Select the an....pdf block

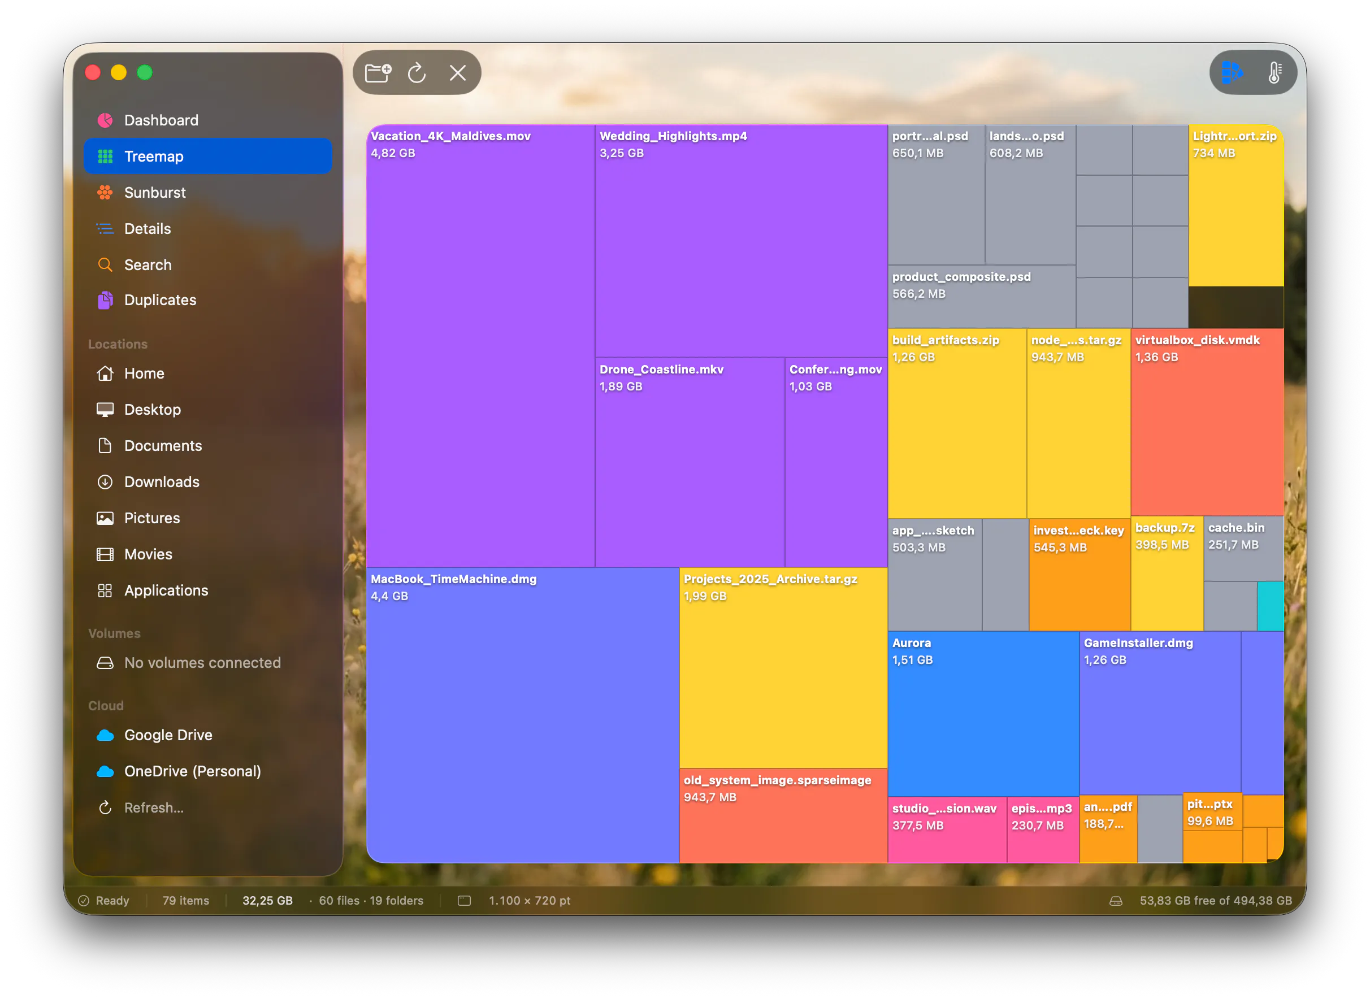point(1109,829)
